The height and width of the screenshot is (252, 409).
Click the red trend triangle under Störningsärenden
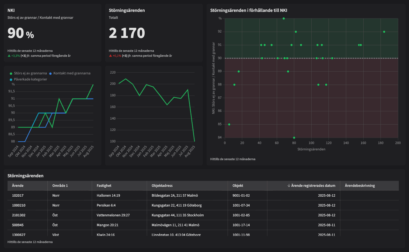tap(110, 56)
